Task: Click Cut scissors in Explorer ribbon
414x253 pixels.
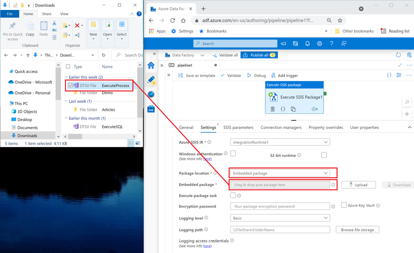Action: [x=54, y=23]
